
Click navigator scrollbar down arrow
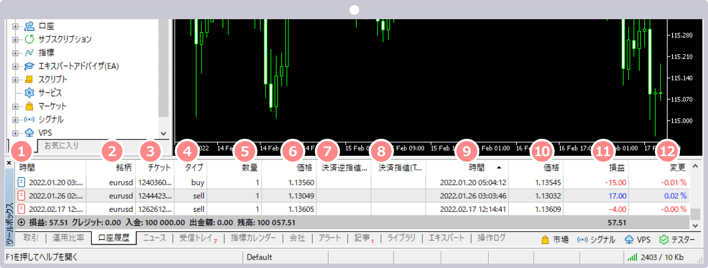click(x=164, y=133)
